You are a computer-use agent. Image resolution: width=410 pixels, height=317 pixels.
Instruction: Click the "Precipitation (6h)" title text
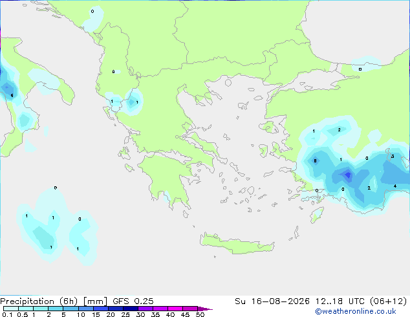(x=39, y=301)
